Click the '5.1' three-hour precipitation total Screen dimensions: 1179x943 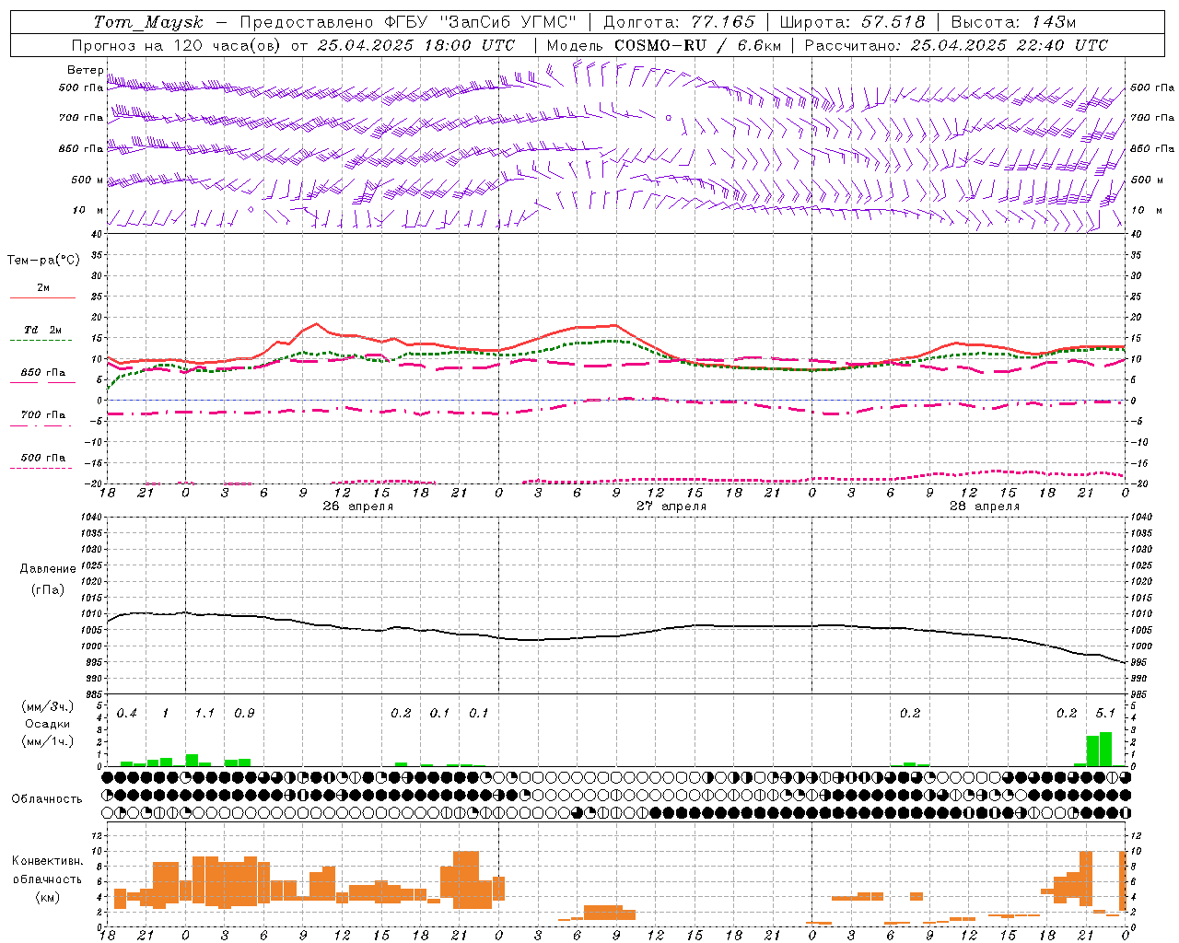tap(1105, 714)
